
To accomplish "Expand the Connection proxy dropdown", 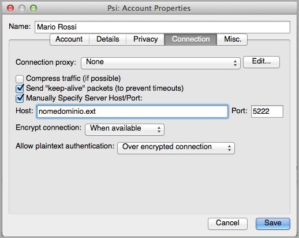I will (x=160, y=63).
